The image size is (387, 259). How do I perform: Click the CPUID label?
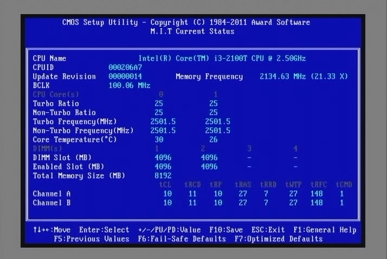(43, 67)
